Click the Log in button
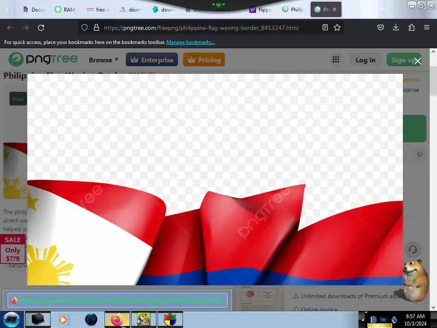This screenshot has width=437, height=328. pos(365,60)
